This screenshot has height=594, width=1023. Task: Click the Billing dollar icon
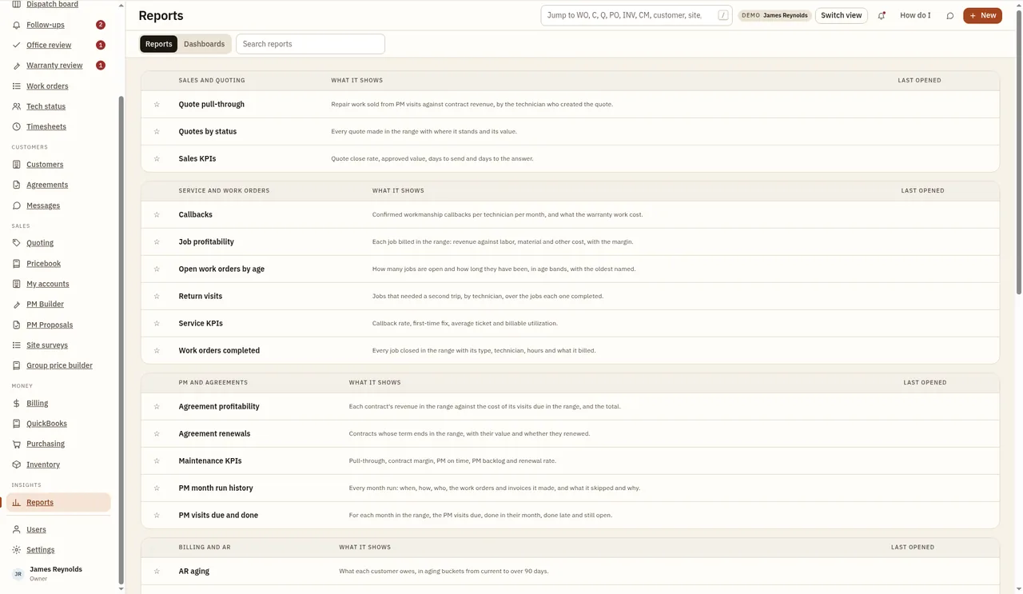pos(17,404)
